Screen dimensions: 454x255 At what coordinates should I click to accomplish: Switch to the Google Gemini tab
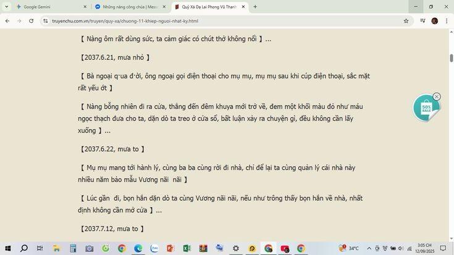46,7
